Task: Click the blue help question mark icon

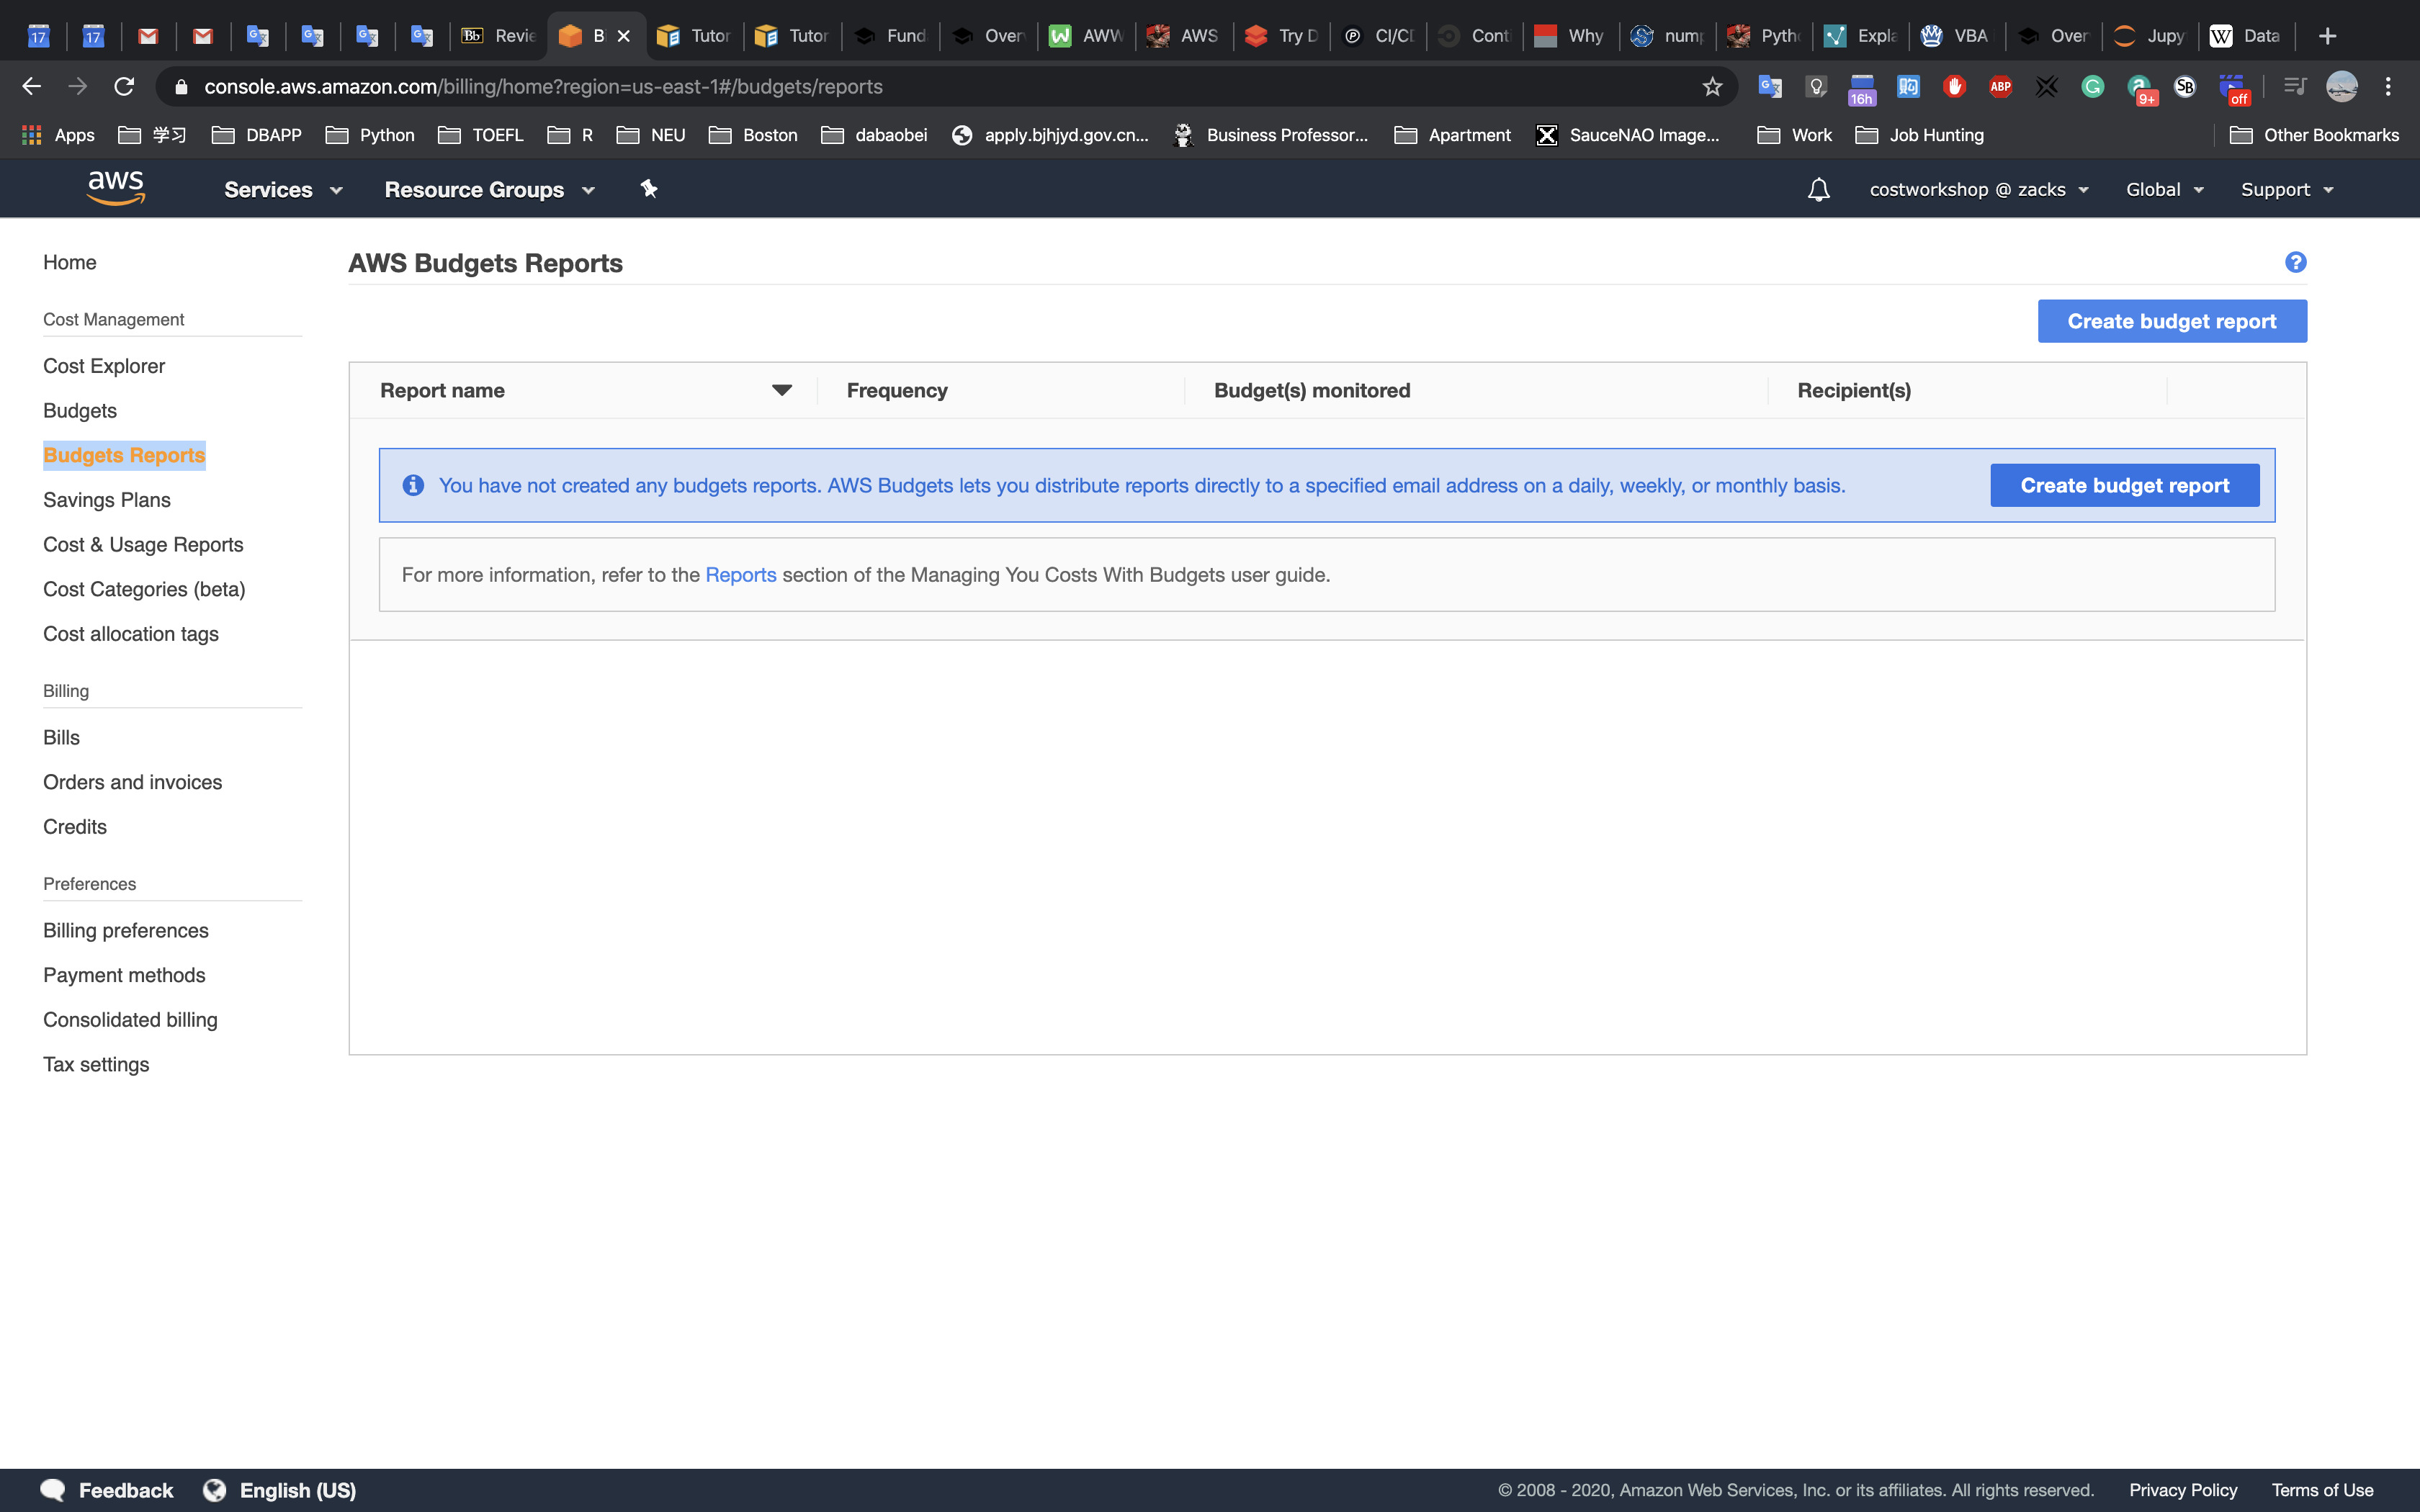Action: pos(2295,262)
